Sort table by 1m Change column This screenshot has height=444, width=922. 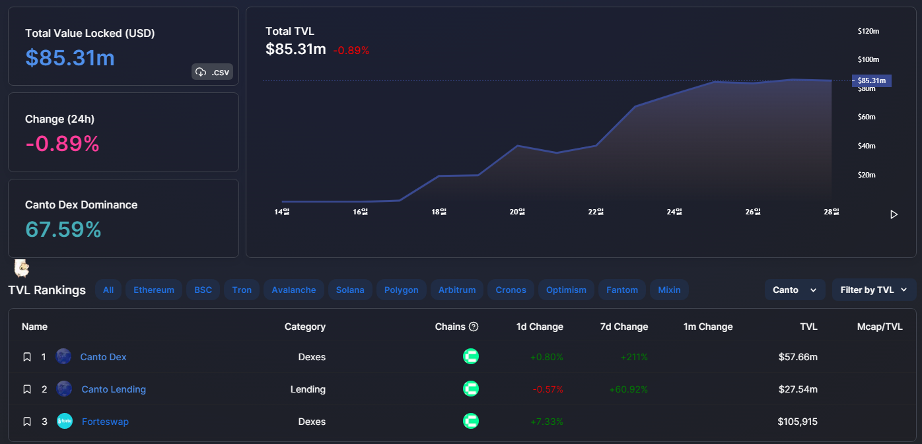pyautogui.click(x=708, y=327)
